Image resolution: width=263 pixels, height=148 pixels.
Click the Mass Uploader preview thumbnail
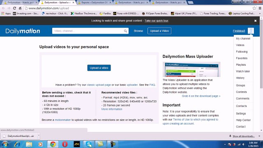pos(191,69)
